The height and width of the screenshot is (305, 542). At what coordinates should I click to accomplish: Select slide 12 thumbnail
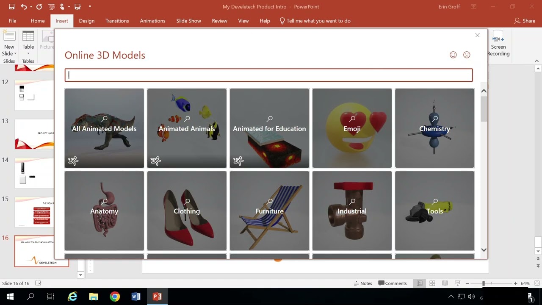35,95
